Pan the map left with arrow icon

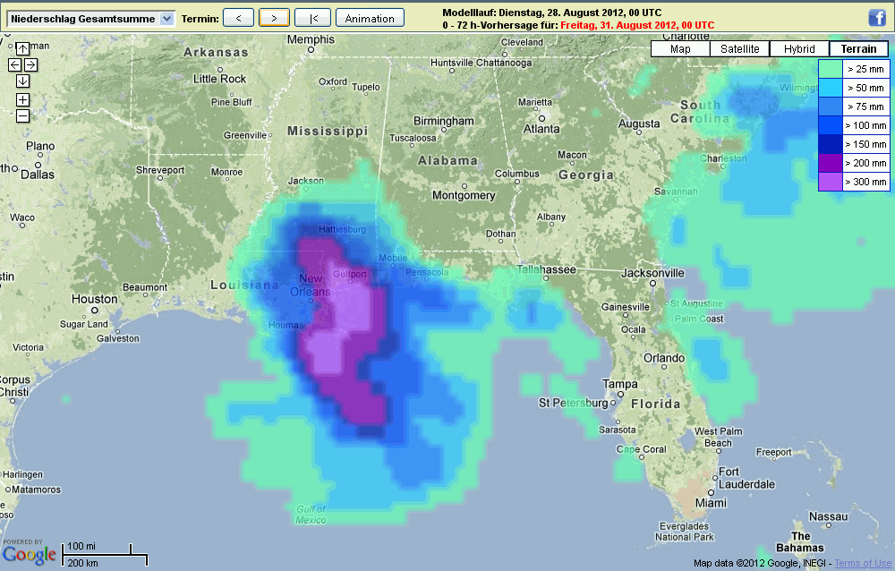[15, 65]
